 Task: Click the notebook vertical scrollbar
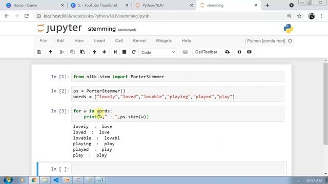pos(325,103)
